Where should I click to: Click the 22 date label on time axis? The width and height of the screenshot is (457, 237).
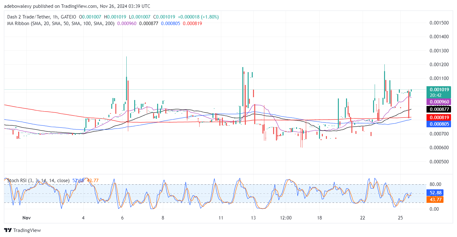click(x=362, y=218)
